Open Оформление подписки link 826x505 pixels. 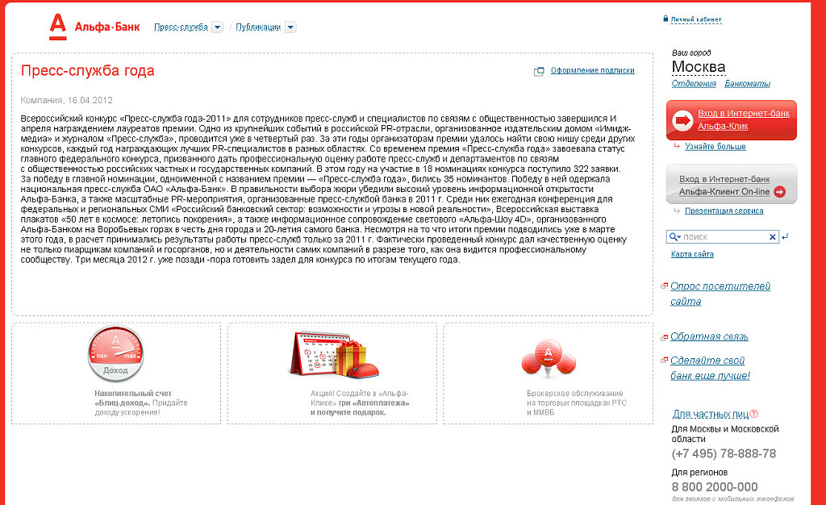pyautogui.click(x=593, y=70)
